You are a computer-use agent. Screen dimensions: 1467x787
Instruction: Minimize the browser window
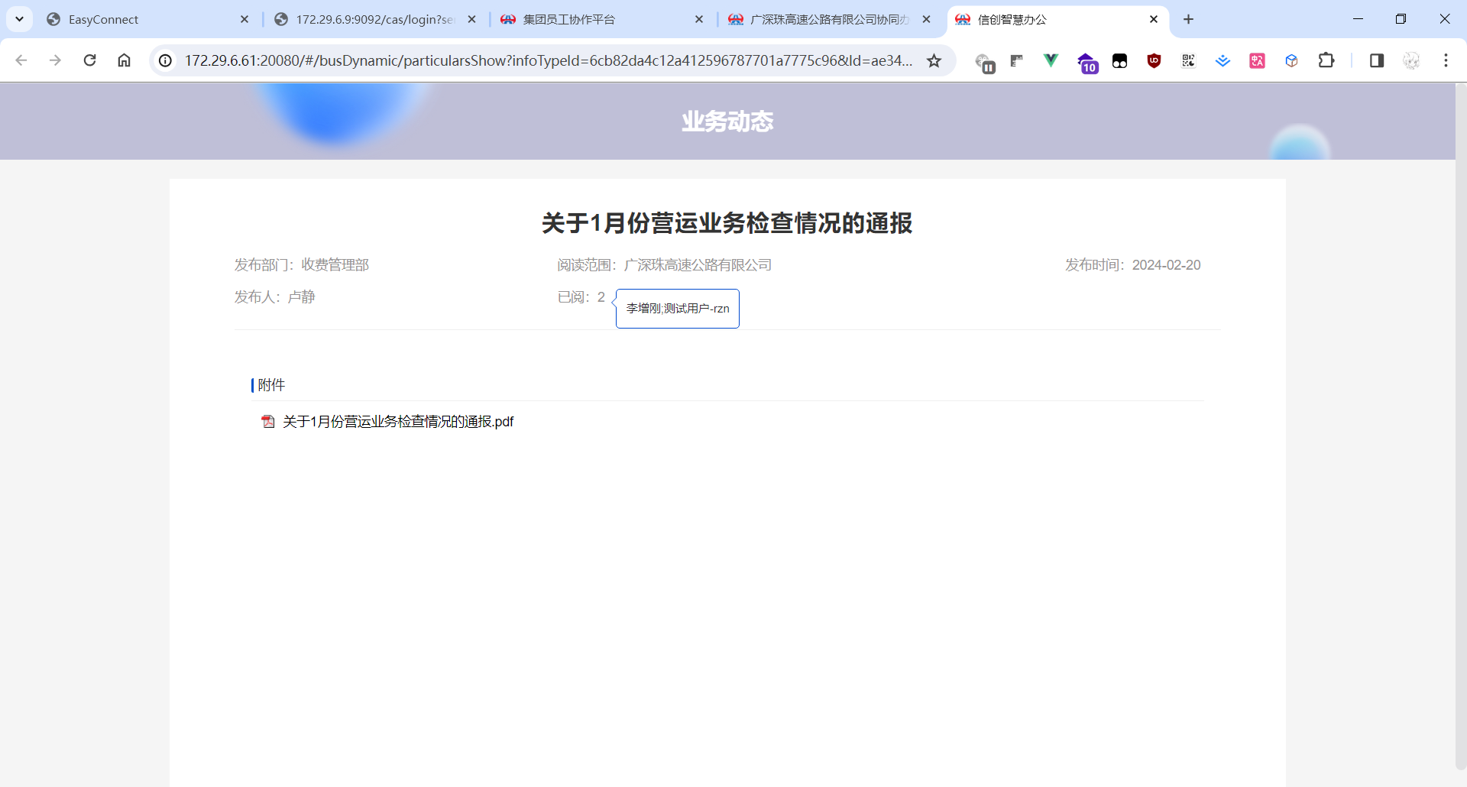(1358, 19)
